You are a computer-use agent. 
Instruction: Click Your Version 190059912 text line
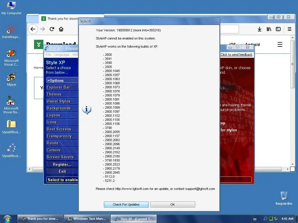[128, 30]
